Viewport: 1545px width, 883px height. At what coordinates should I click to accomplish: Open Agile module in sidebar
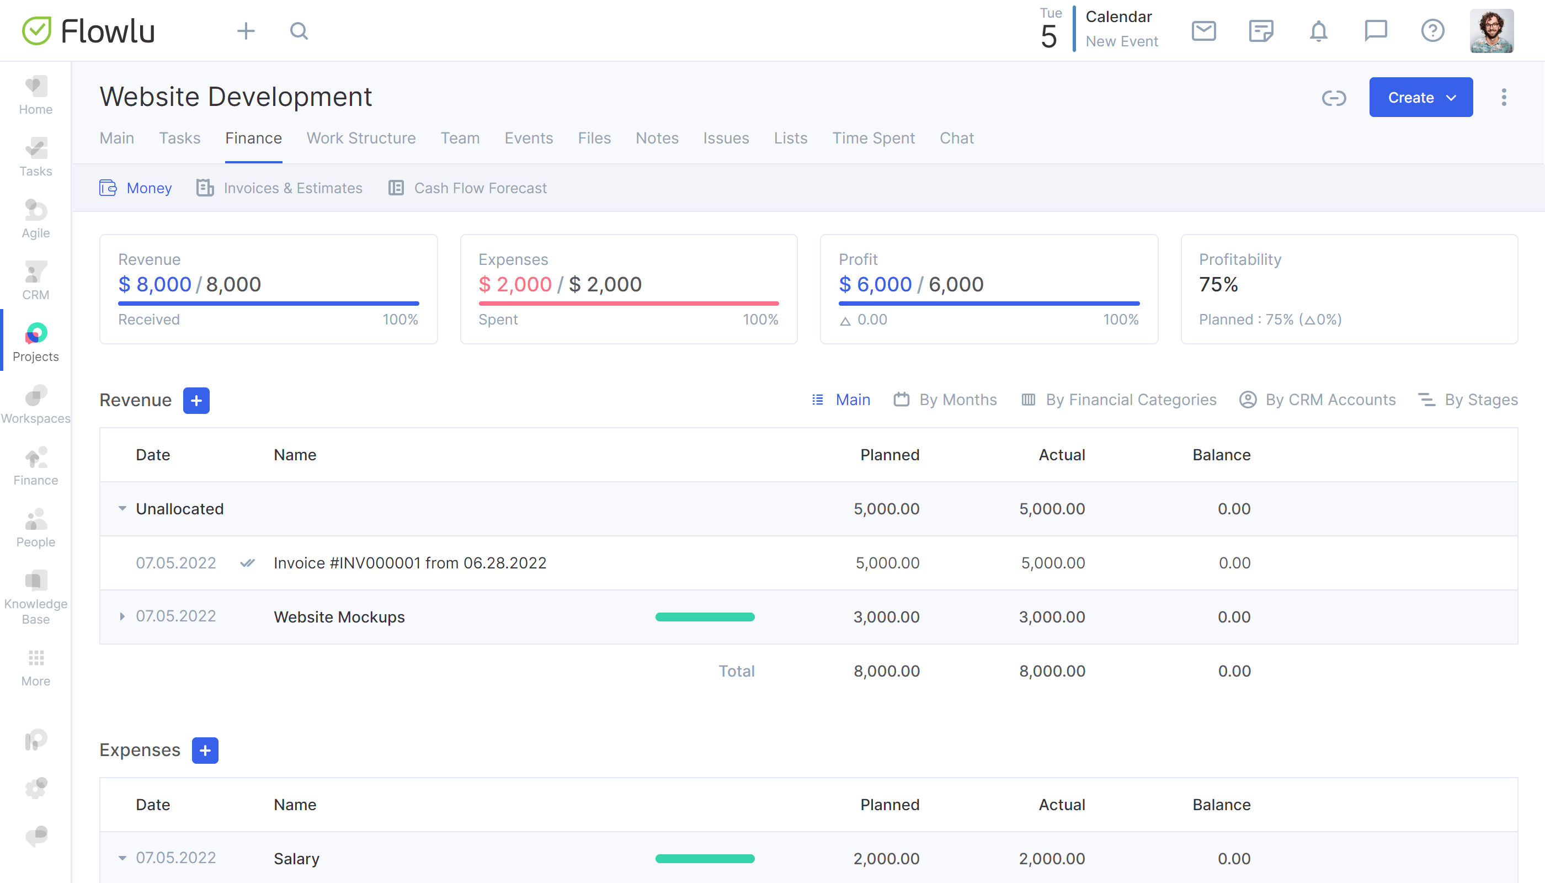[36, 219]
